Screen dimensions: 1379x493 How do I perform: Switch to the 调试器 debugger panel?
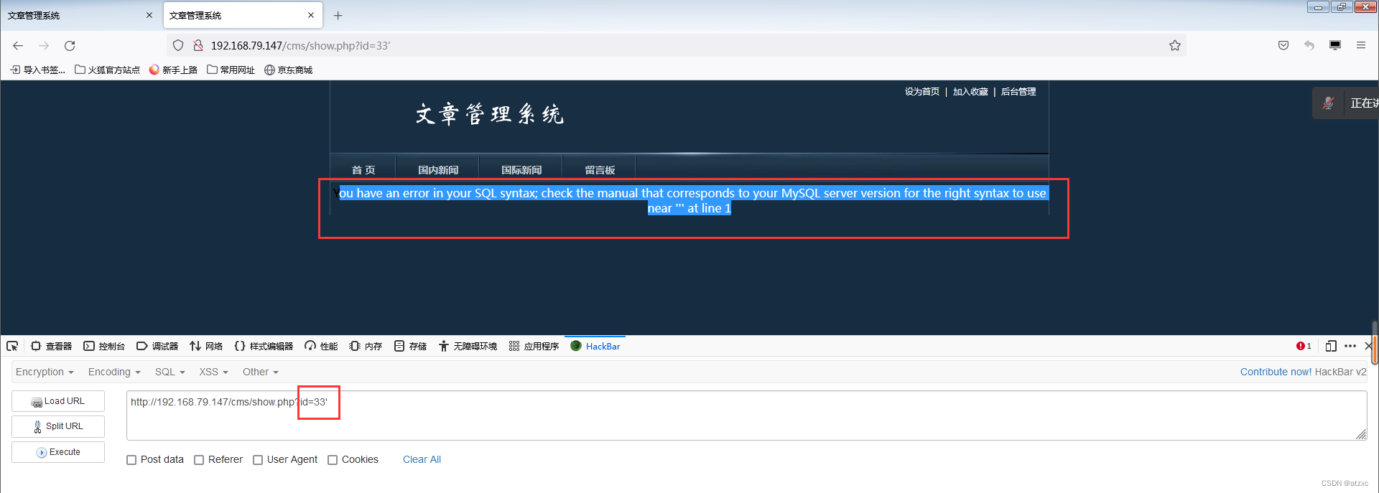coord(157,346)
